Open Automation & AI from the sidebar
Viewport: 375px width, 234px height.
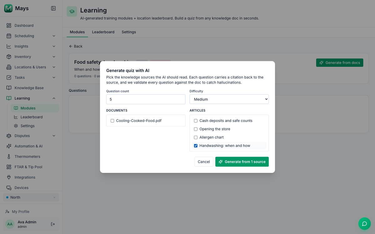[31, 146]
